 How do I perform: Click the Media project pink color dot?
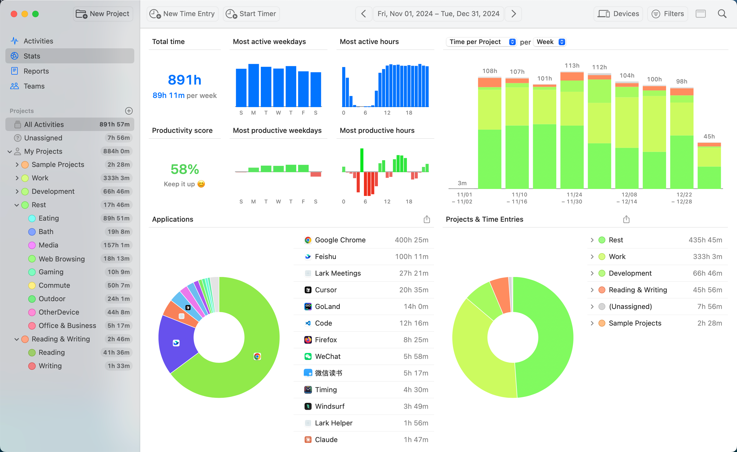[x=32, y=245]
